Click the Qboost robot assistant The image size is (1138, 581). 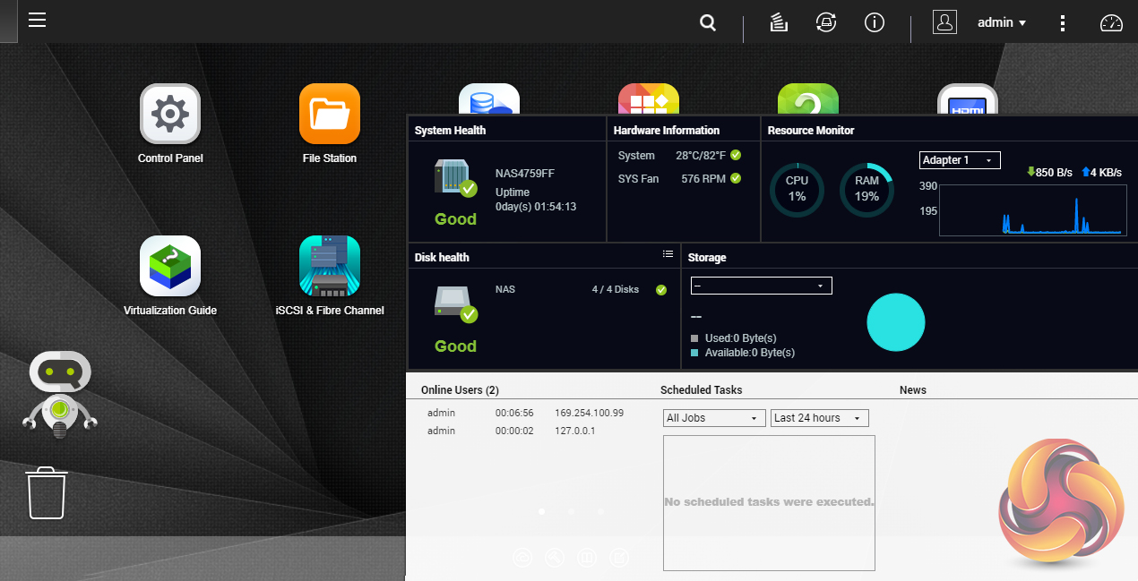59,394
